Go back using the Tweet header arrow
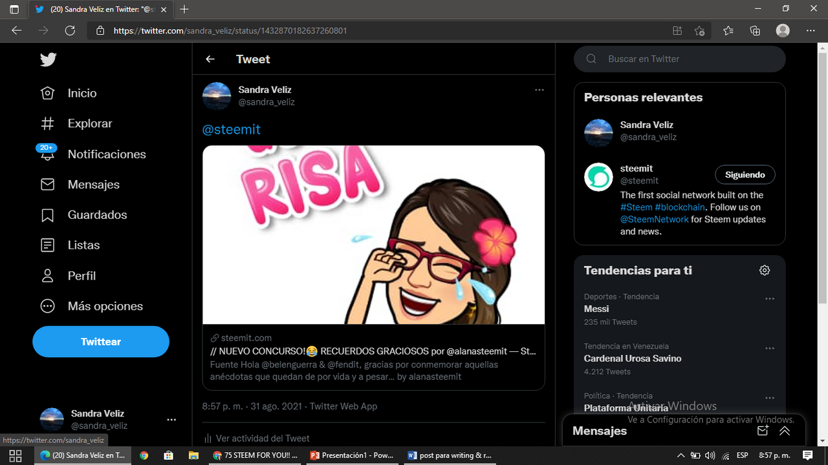Image resolution: width=828 pixels, height=465 pixels. [x=210, y=59]
